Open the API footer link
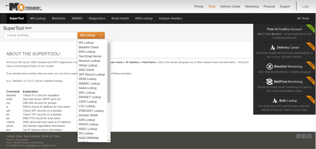Viewport: 316px width, 149px height. coord(51,136)
